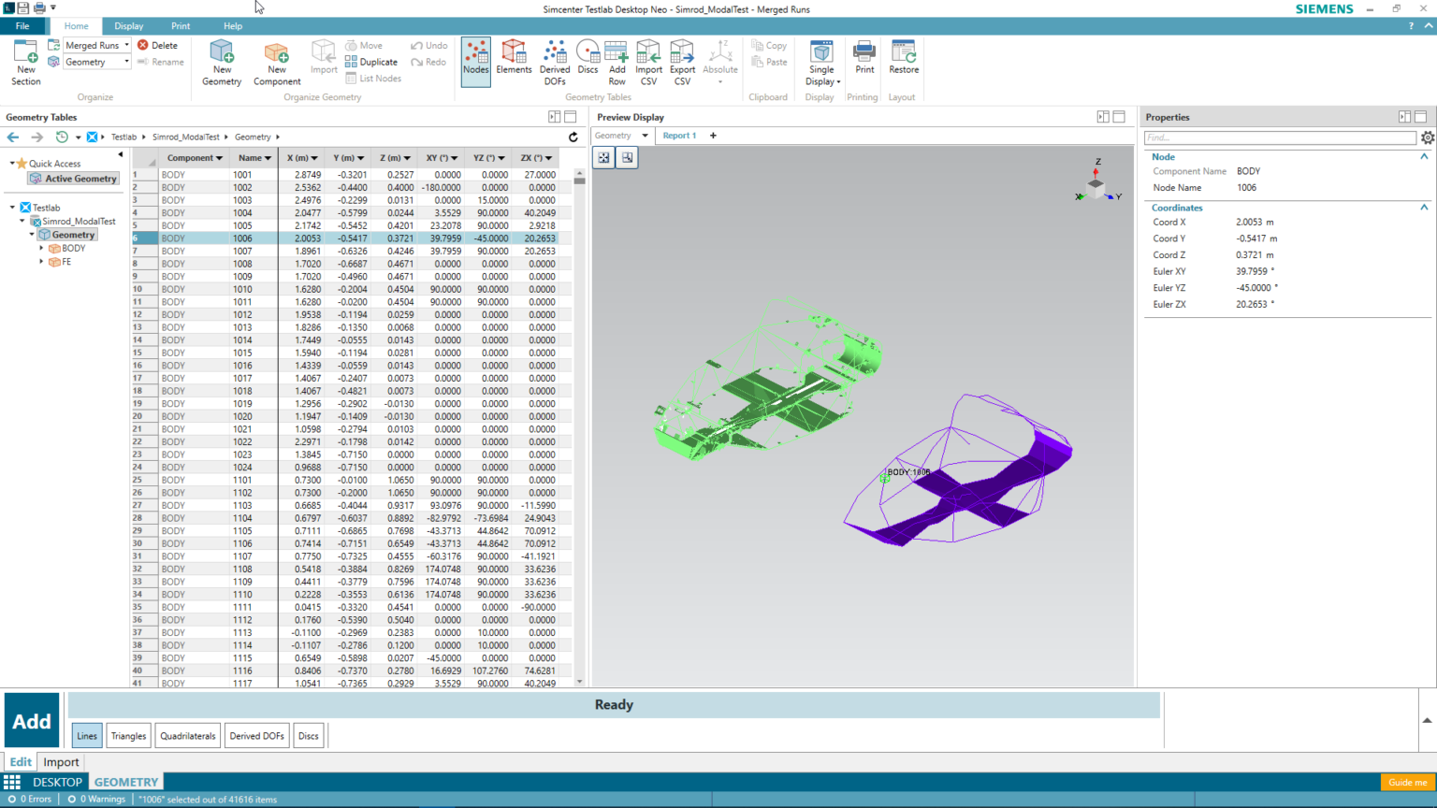Import geometry data via Import CSV
Image resolution: width=1437 pixels, height=808 pixels.
[x=648, y=61]
